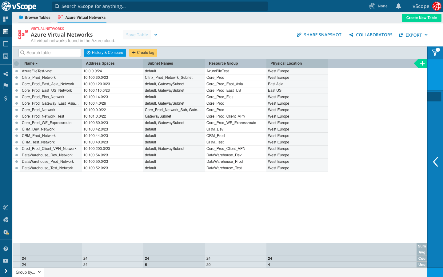Select the Crod_Prod_Client_VPN_Network row bullet
Viewport: 443px width, 277px height.
(17, 149)
